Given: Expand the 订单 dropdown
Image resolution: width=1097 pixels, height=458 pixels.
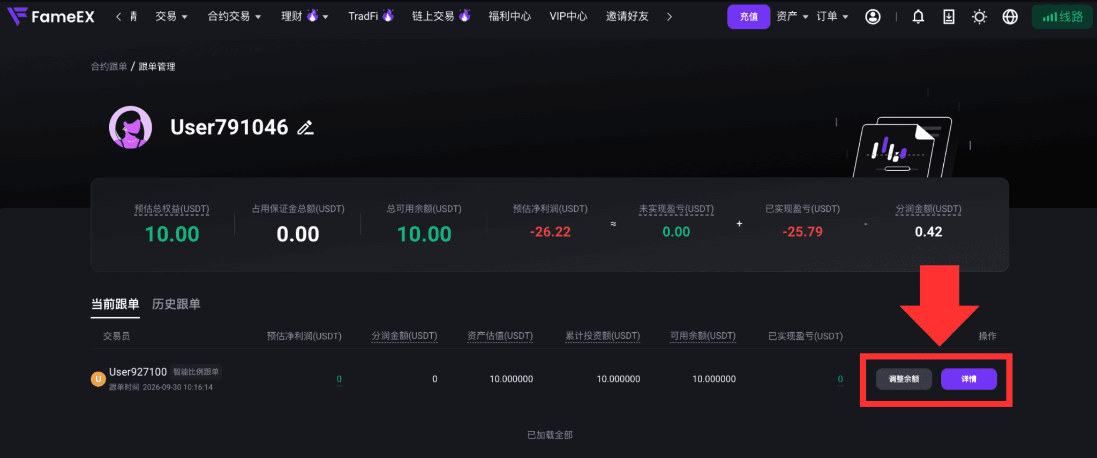Looking at the screenshot, I should tap(832, 17).
